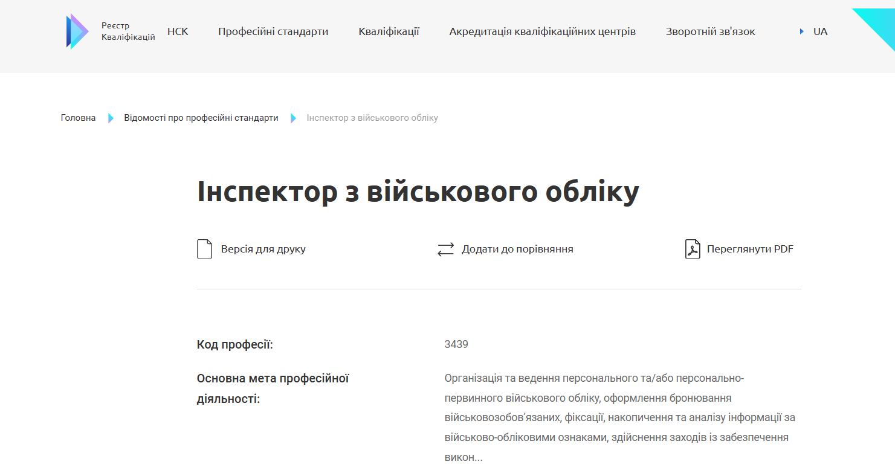Click the arrow icon before Інспектор breadcrumb
This screenshot has width=895, height=473.
tap(293, 118)
